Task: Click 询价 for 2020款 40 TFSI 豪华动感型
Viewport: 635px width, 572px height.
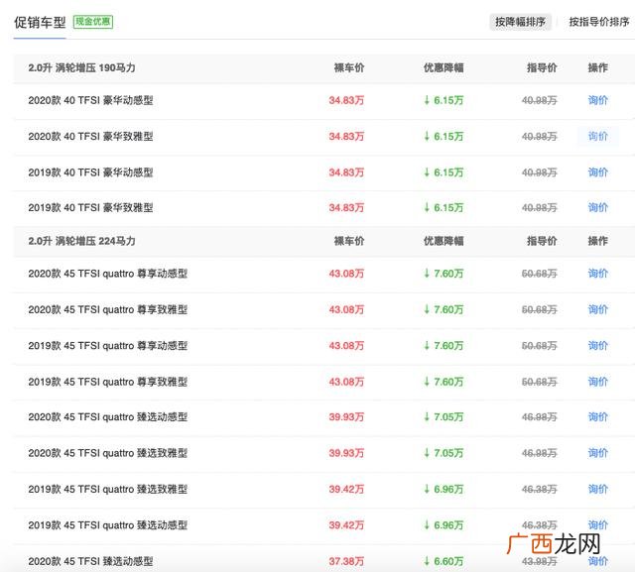Action: coord(597,100)
